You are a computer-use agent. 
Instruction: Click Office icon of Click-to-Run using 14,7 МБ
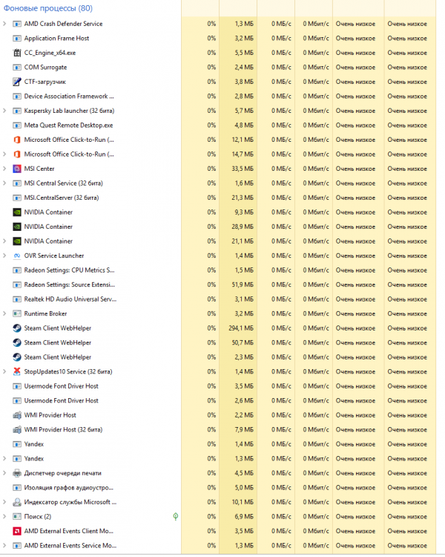16,154
